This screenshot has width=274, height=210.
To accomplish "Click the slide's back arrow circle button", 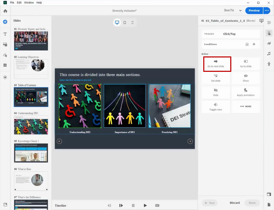I will pos(59,141).
